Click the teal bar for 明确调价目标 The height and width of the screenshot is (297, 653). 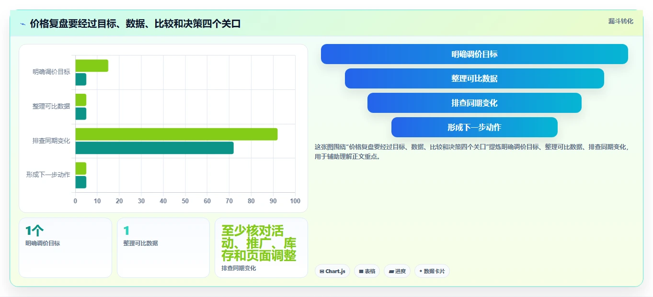[x=81, y=79]
